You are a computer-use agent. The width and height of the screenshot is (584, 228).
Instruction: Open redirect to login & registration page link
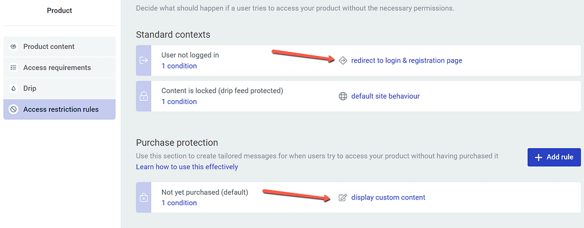407,60
